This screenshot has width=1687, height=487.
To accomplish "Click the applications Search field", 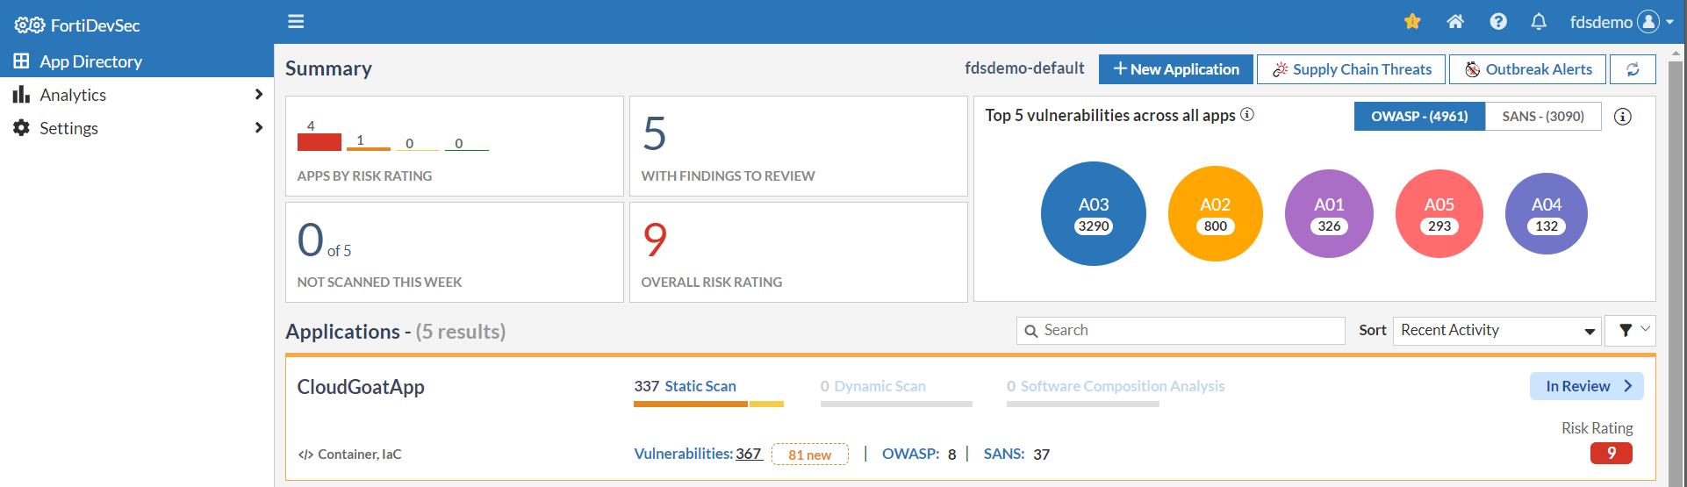I will (x=1181, y=331).
